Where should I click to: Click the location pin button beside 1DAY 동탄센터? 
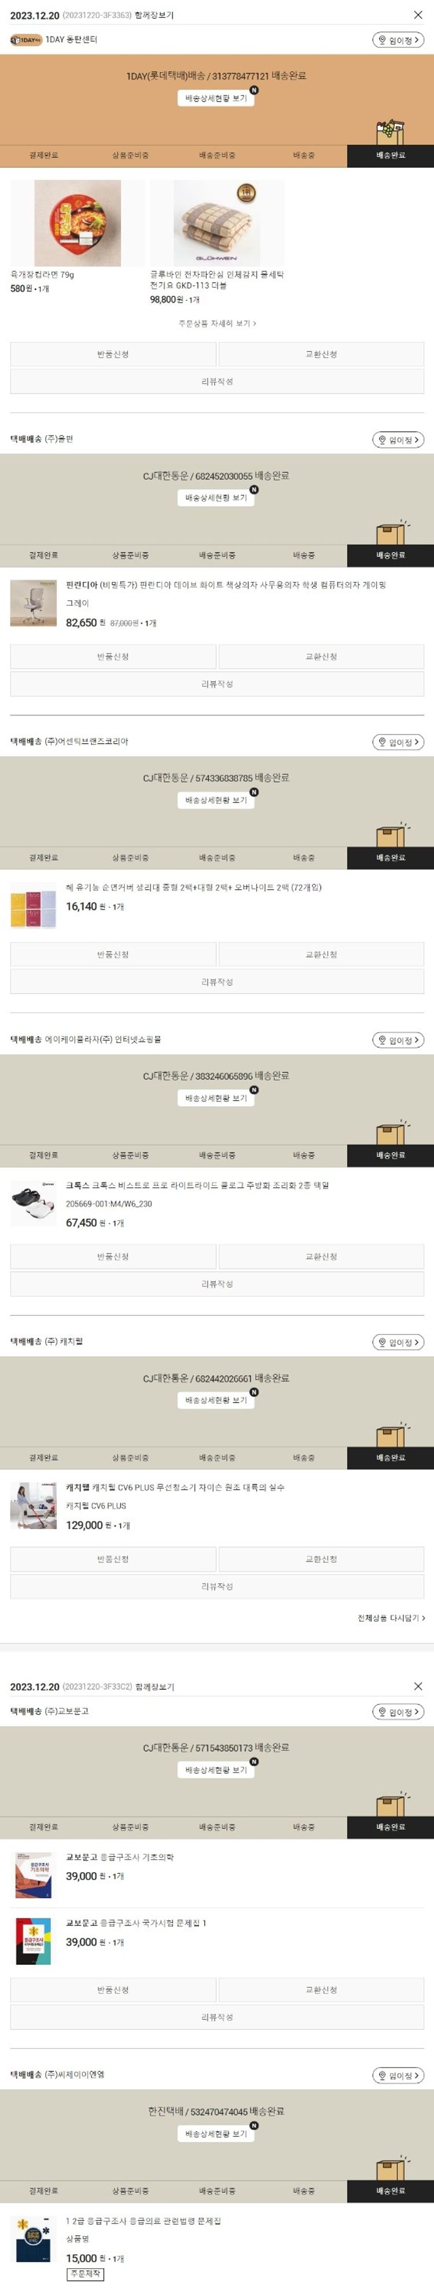tap(398, 40)
